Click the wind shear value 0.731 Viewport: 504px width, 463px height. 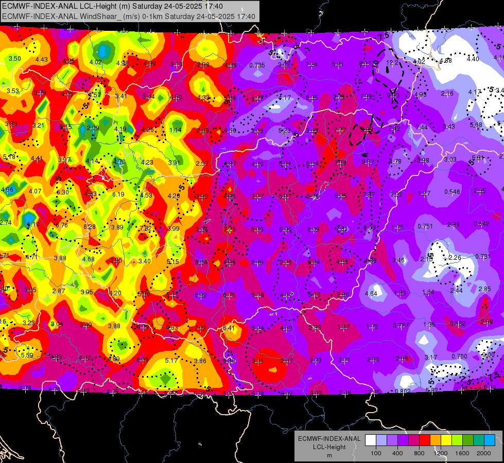coord(483,256)
